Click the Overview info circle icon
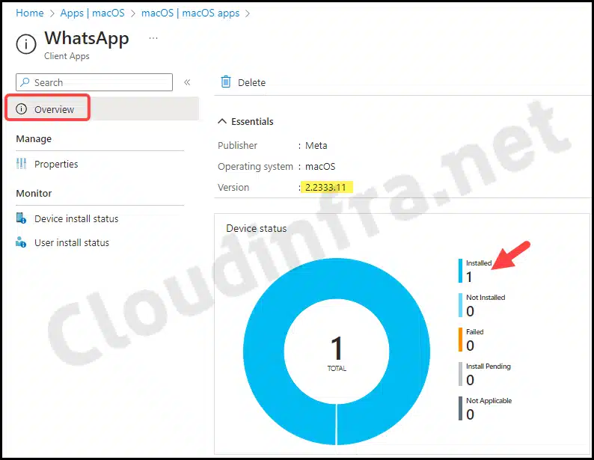The width and height of the screenshot is (594, 460). [21, 109]
